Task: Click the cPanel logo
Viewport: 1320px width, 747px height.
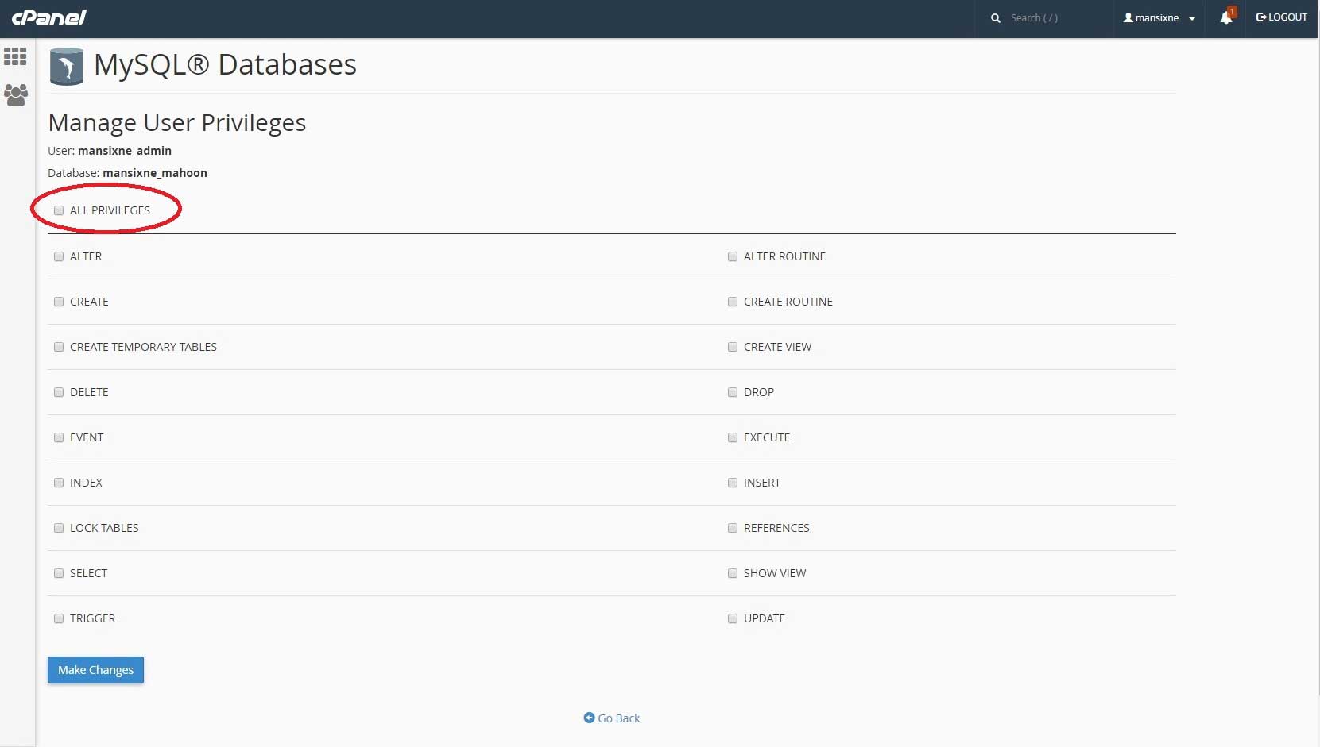Action: pos(48,17)
